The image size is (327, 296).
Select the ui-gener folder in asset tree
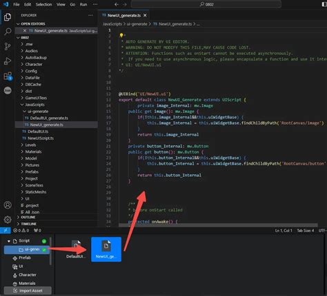click(27, 249)
